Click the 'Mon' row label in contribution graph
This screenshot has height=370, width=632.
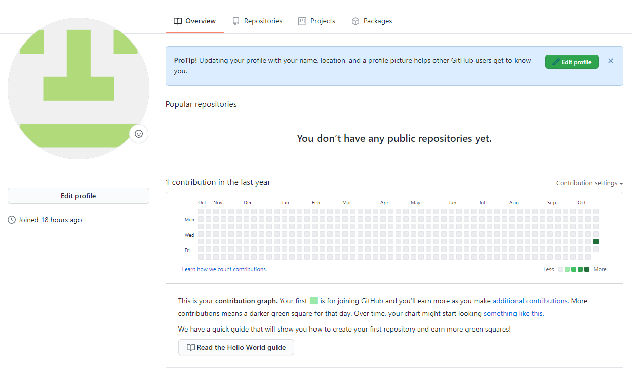[x=189, y=220]
